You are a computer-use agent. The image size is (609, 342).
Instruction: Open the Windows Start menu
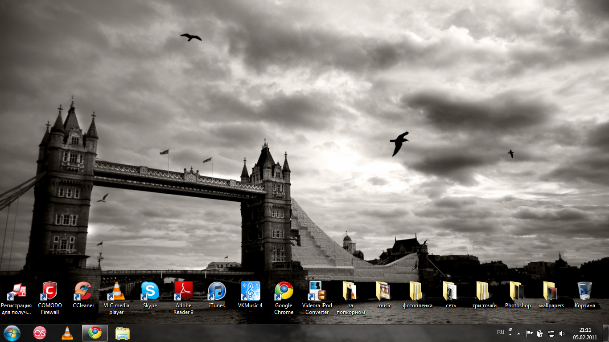tap(12, 333)
